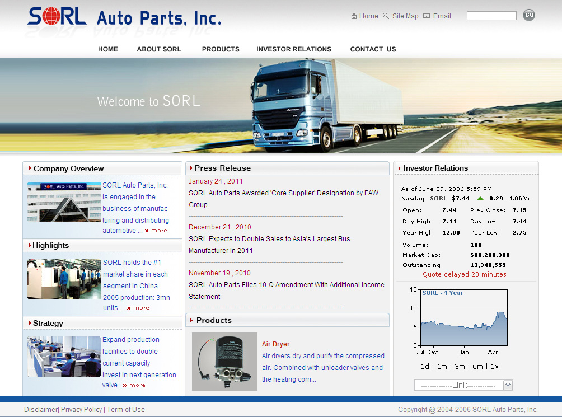This screenshot has height=417, width=562.
Task: Click the Email text link
Action: (x=442, y=16)
